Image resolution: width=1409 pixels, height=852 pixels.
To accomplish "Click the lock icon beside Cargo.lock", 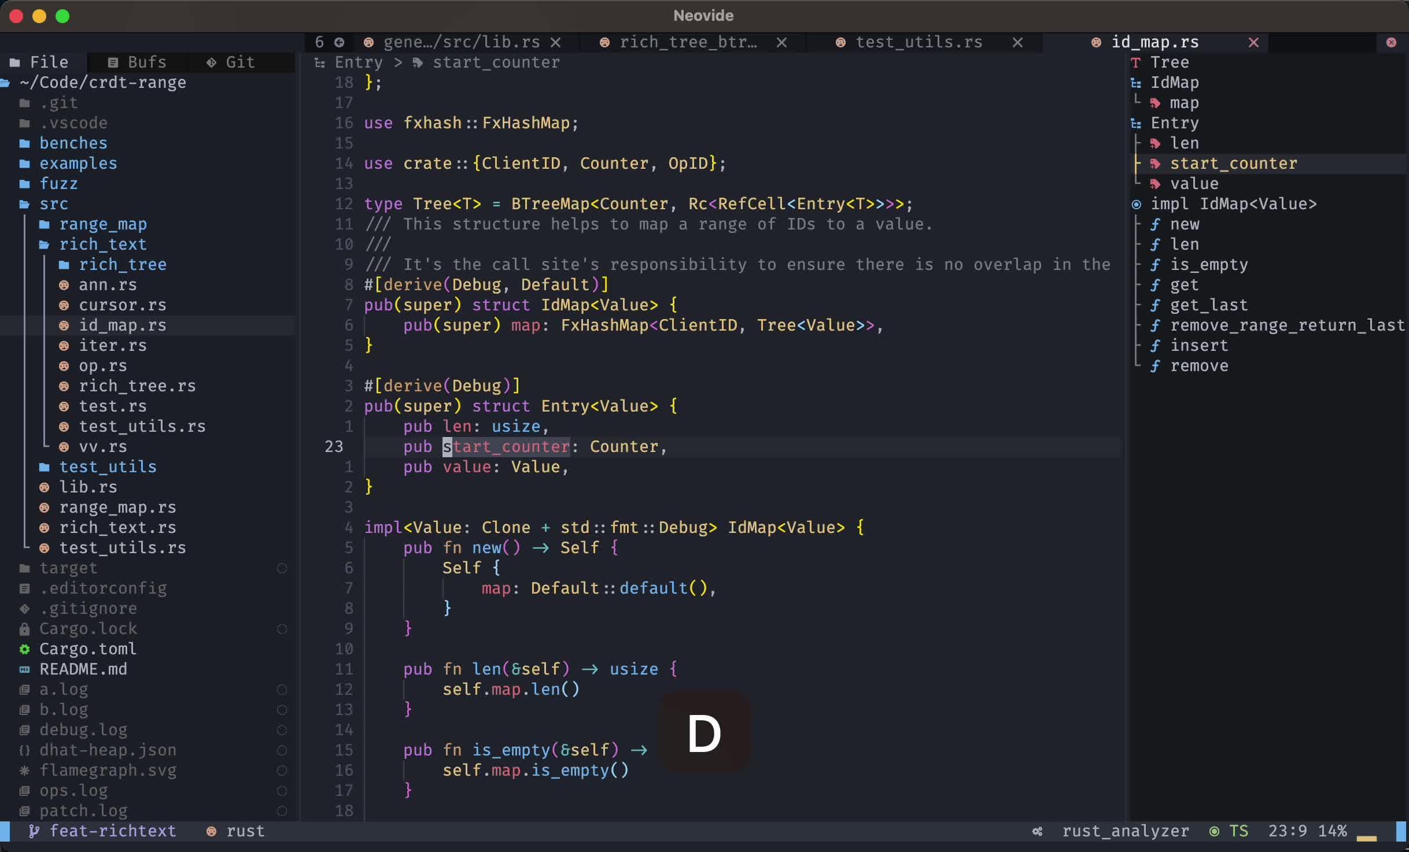I will [25, 629].
